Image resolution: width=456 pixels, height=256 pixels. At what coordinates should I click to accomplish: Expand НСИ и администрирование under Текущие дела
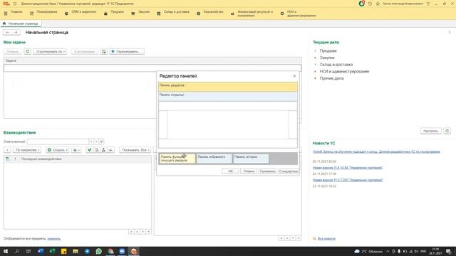click(315, 71)
